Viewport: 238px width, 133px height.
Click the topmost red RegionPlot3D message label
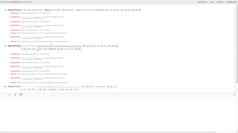(15, 17)
